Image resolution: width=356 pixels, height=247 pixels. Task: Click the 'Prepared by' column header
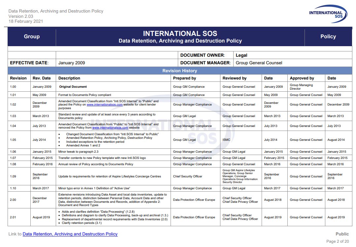tap(184, 78)
